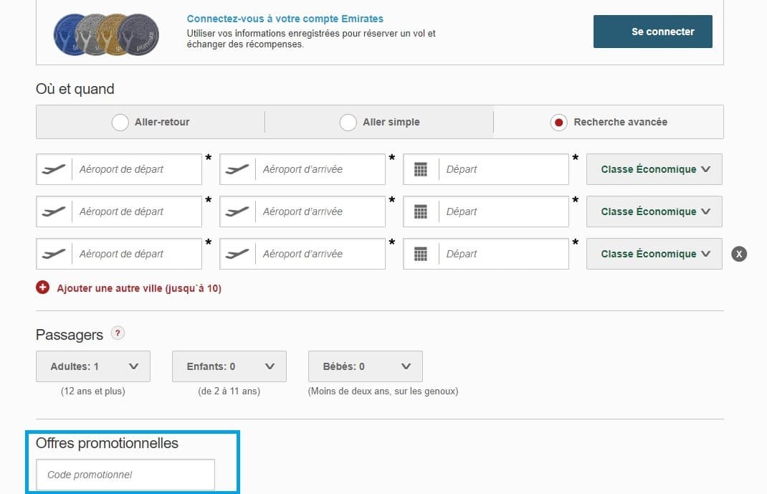The height and width of the screenshot is (494, 767).
Task: Select the Aller simple radio button
Action: pyautogui.click(x=348, y=123)
